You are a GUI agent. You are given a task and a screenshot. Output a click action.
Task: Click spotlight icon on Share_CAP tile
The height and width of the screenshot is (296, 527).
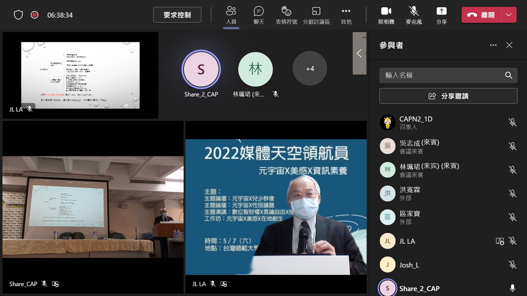tap(55, 284)
